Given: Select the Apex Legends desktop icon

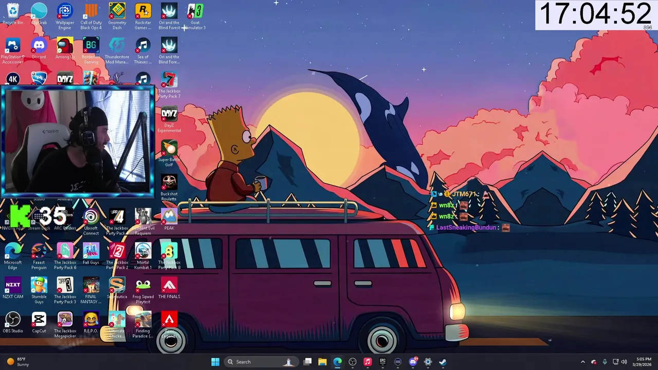Looking at the screenshot, I should pyautogui.click(x=169, y=325).
